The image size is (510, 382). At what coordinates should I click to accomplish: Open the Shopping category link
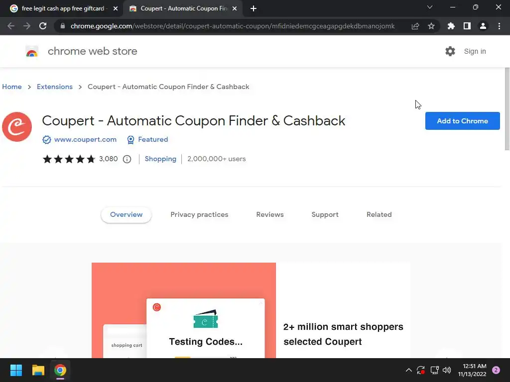(160, 159)
